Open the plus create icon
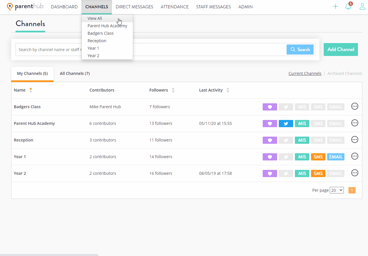Viewport: 368px width, 256px height. point(335,6)
